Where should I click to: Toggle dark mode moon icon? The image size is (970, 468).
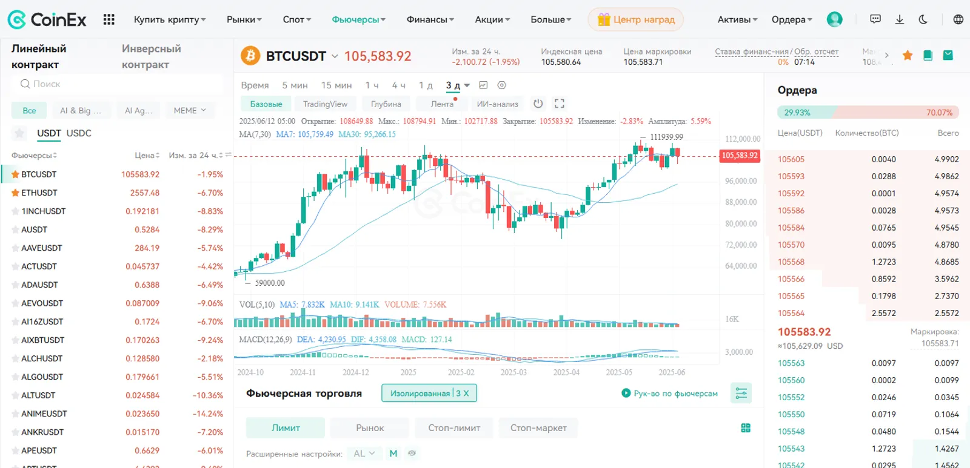tap(923, 19)
